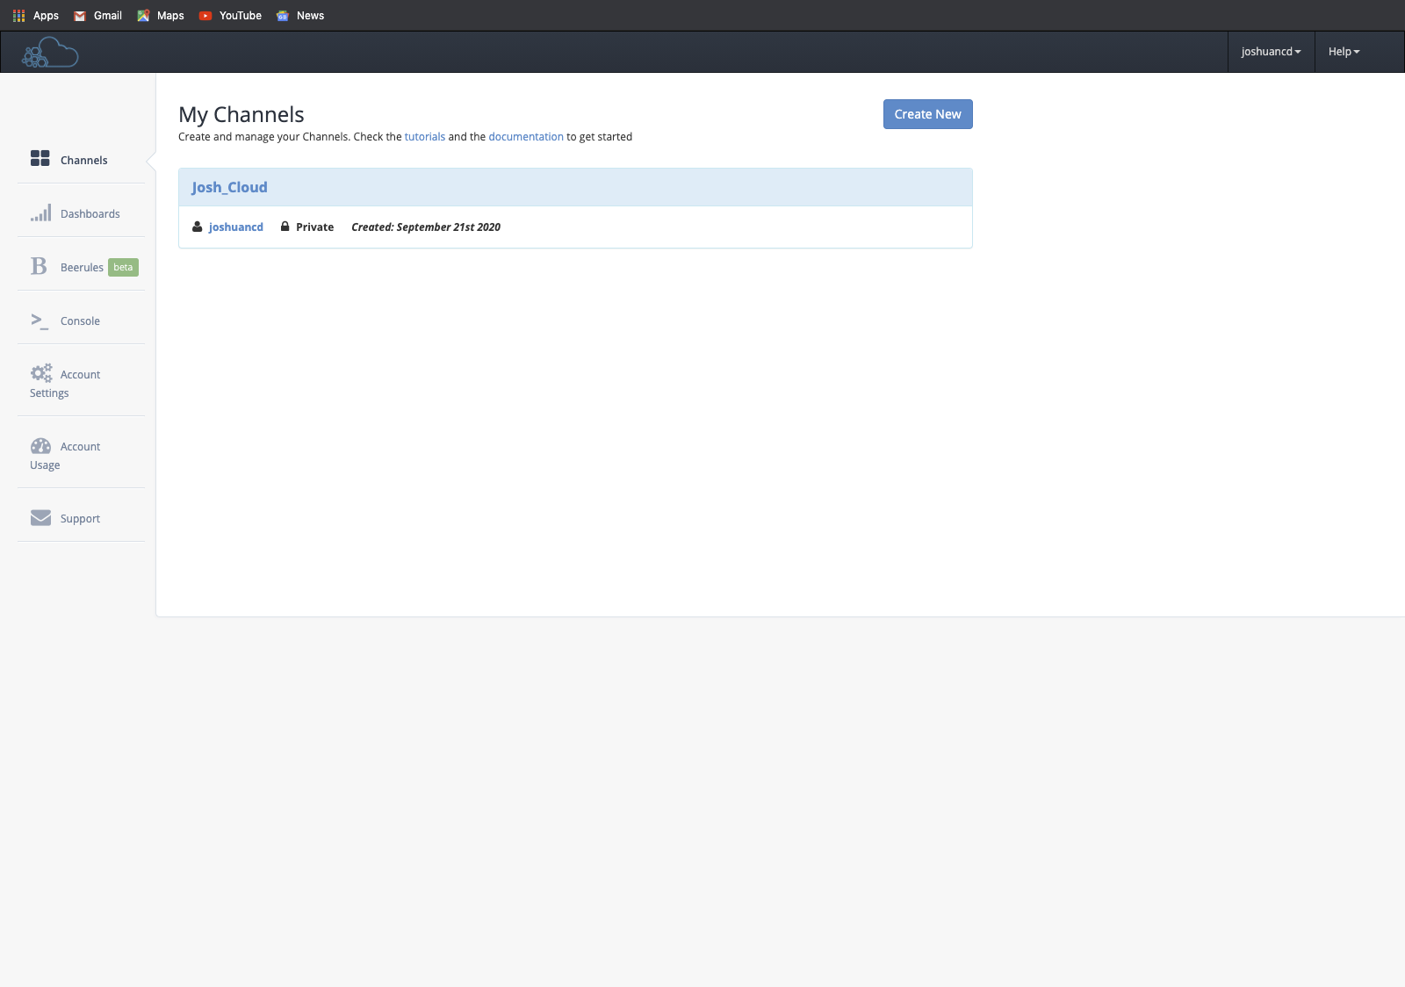Open Account Usage via the cloud icon
This screenshot has height=987, width=1405.
coord(40,445)
